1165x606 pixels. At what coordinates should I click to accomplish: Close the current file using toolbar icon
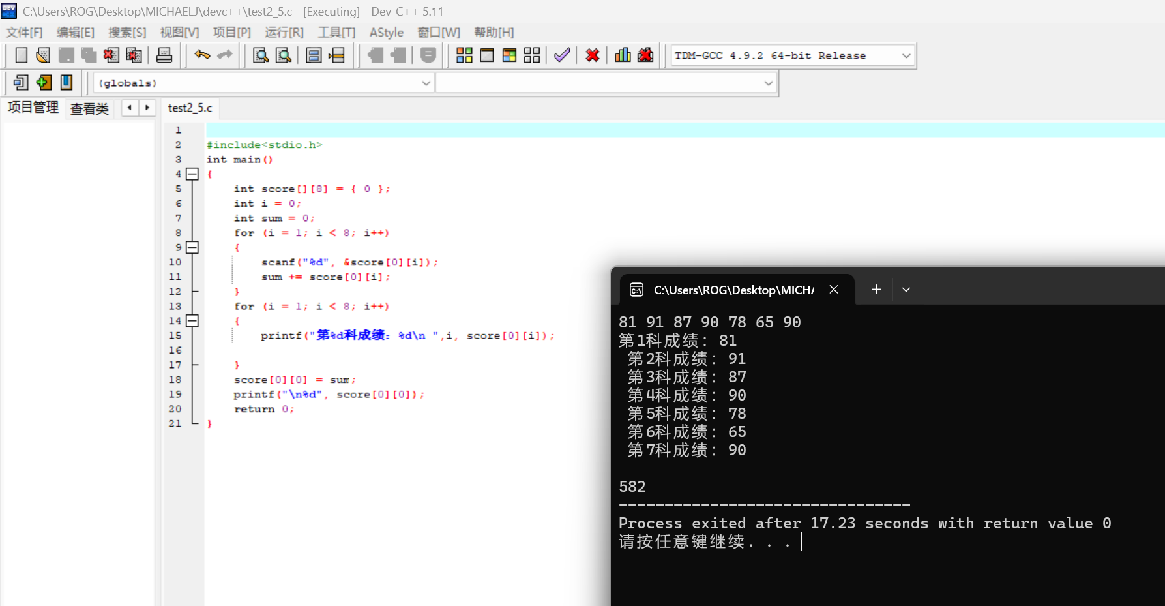pos(111,55)
